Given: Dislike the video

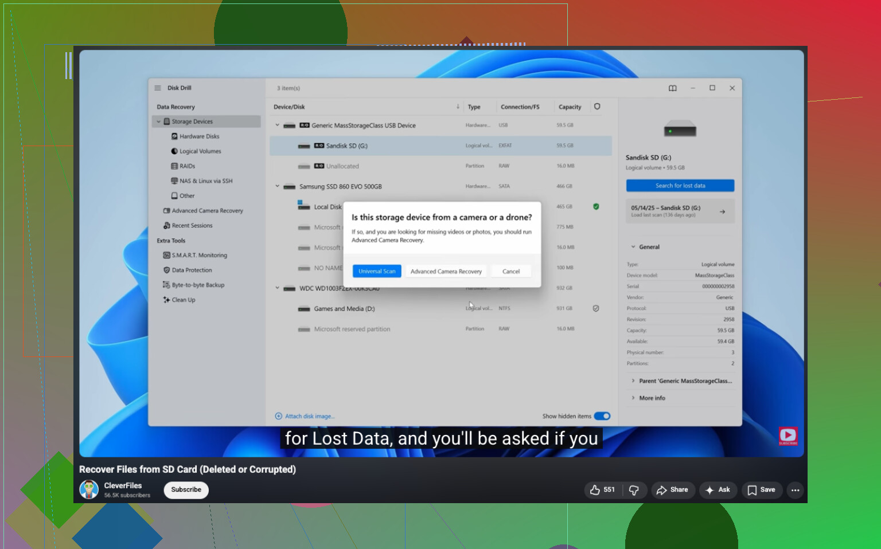Looking at the screenshot, I should tap(634, 490).
